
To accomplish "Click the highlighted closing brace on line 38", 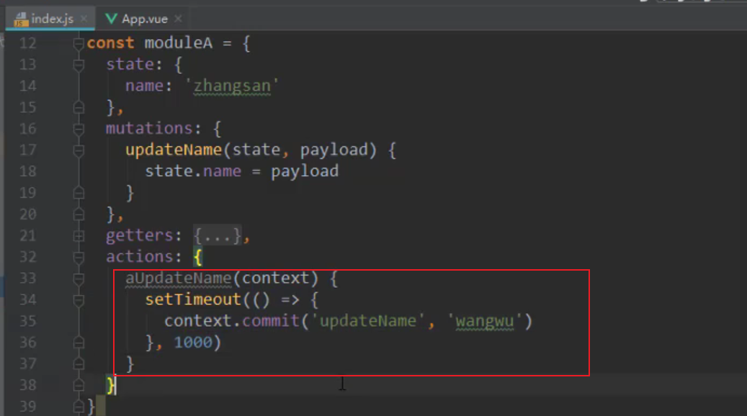I will (110, 385).
